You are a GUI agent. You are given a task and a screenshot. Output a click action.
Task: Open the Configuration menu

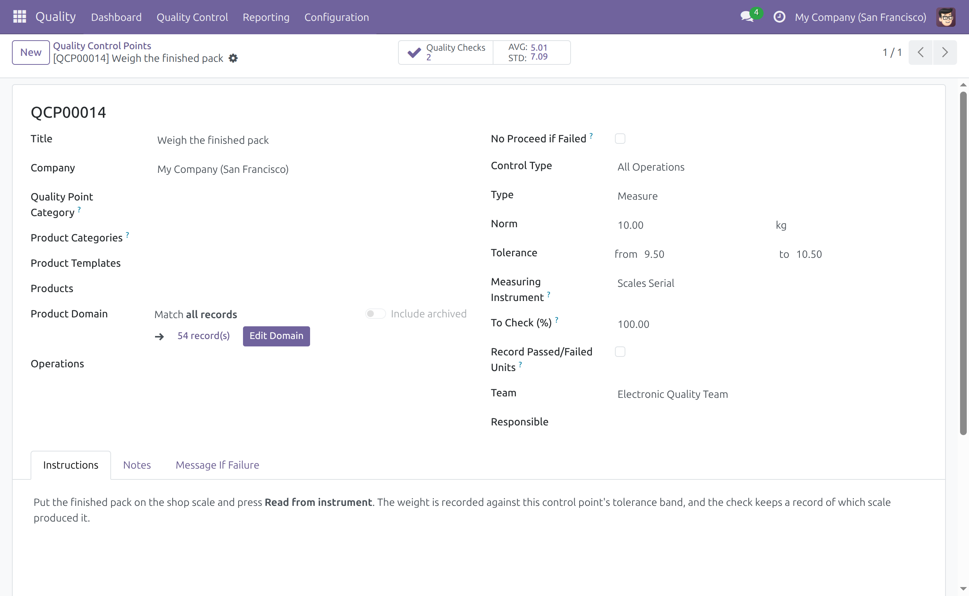point(337,17)
